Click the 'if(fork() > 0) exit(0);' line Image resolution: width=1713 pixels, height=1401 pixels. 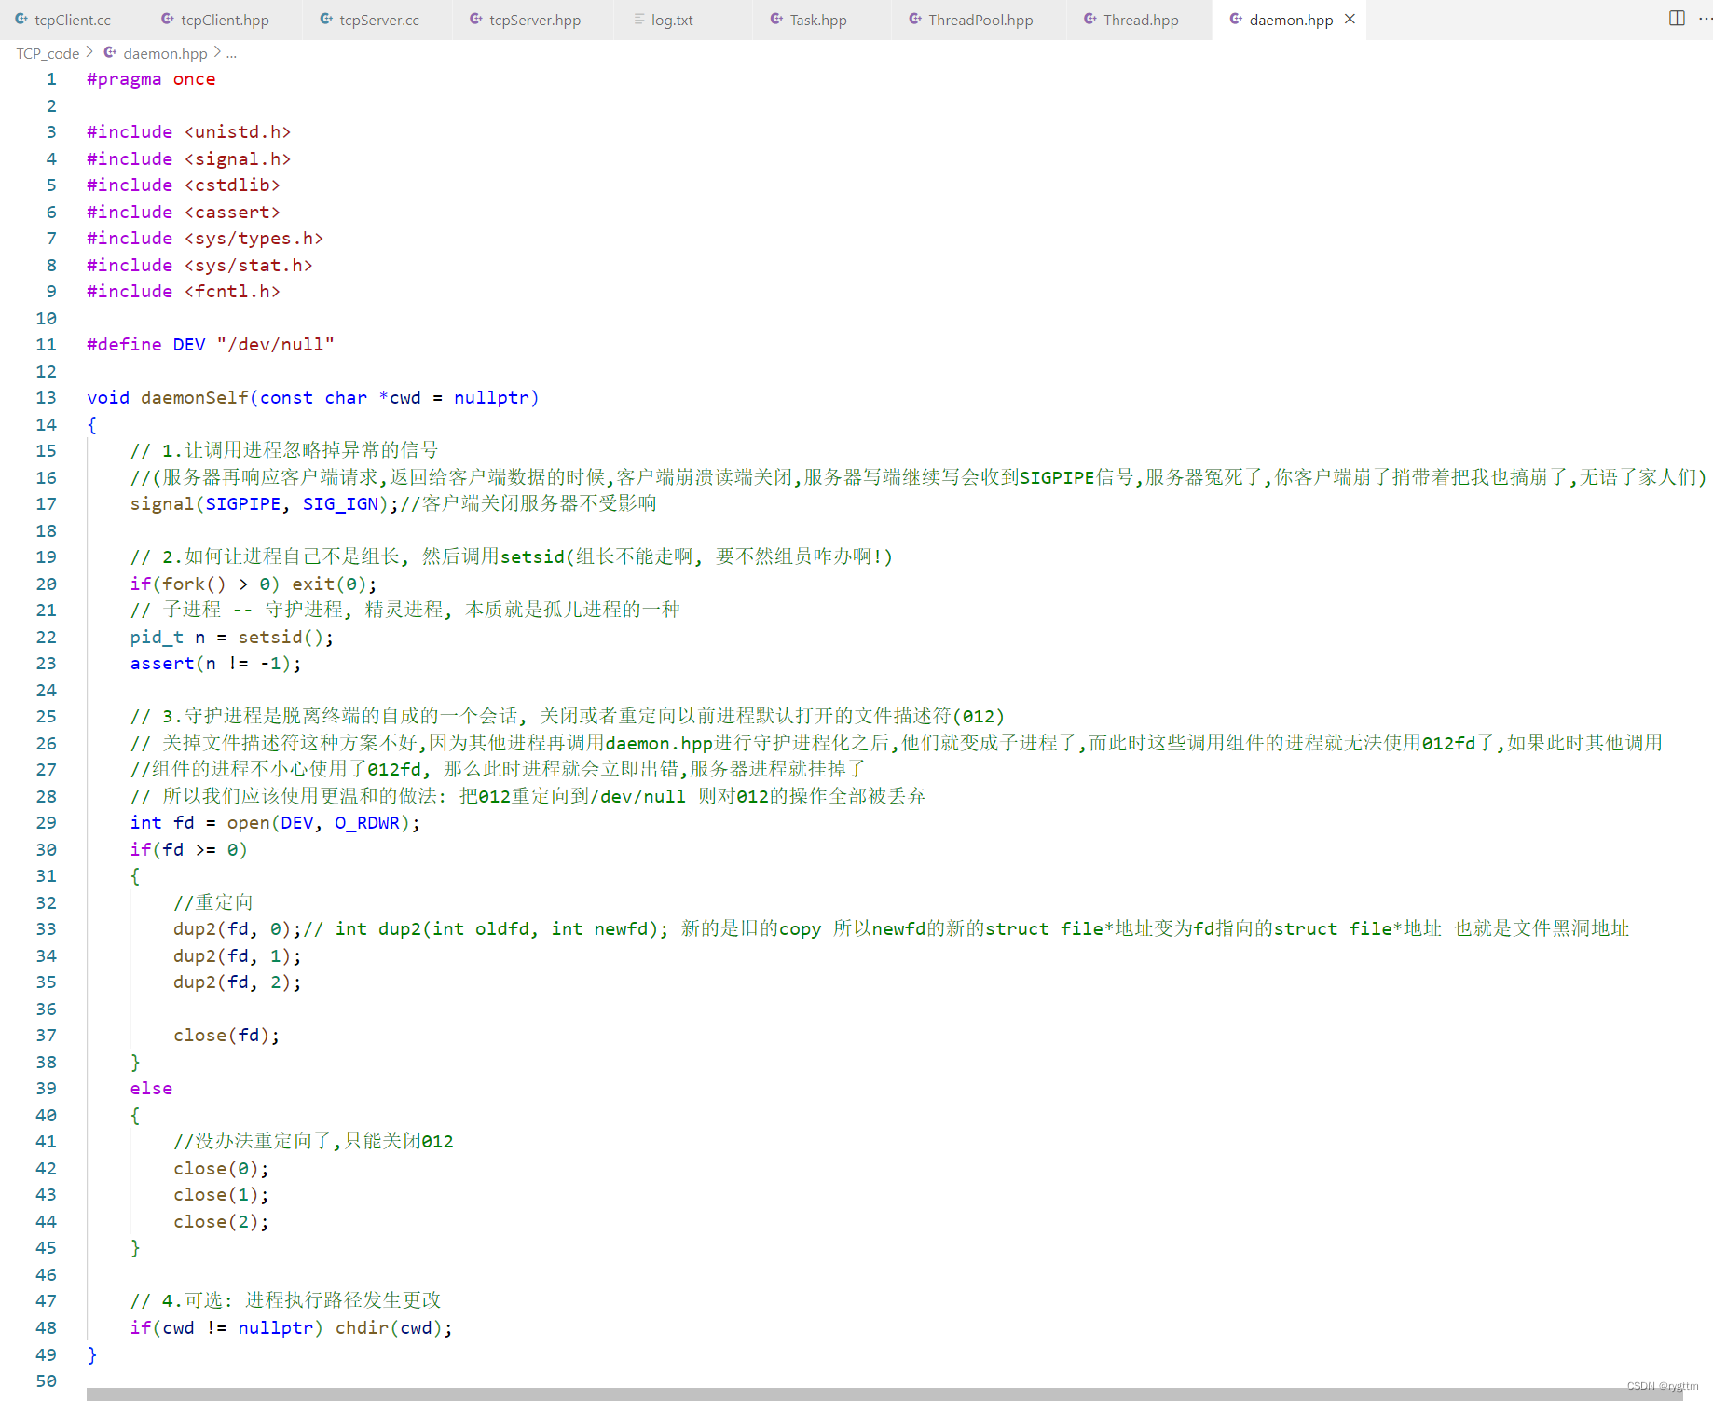tap(254, 584)
